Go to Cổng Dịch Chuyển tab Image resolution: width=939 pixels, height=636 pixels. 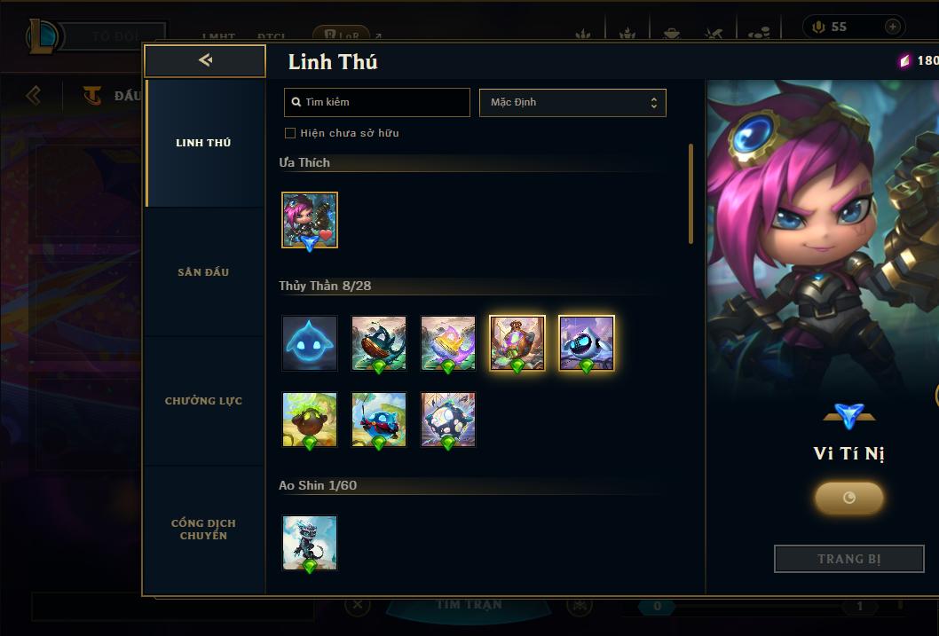[x=203, y=530]
